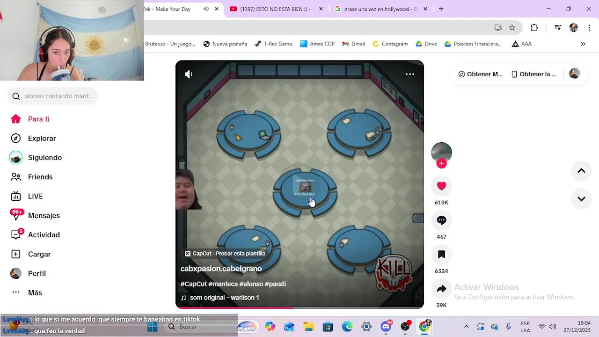Open the Amex COP bookmark

tap(317, 44)
